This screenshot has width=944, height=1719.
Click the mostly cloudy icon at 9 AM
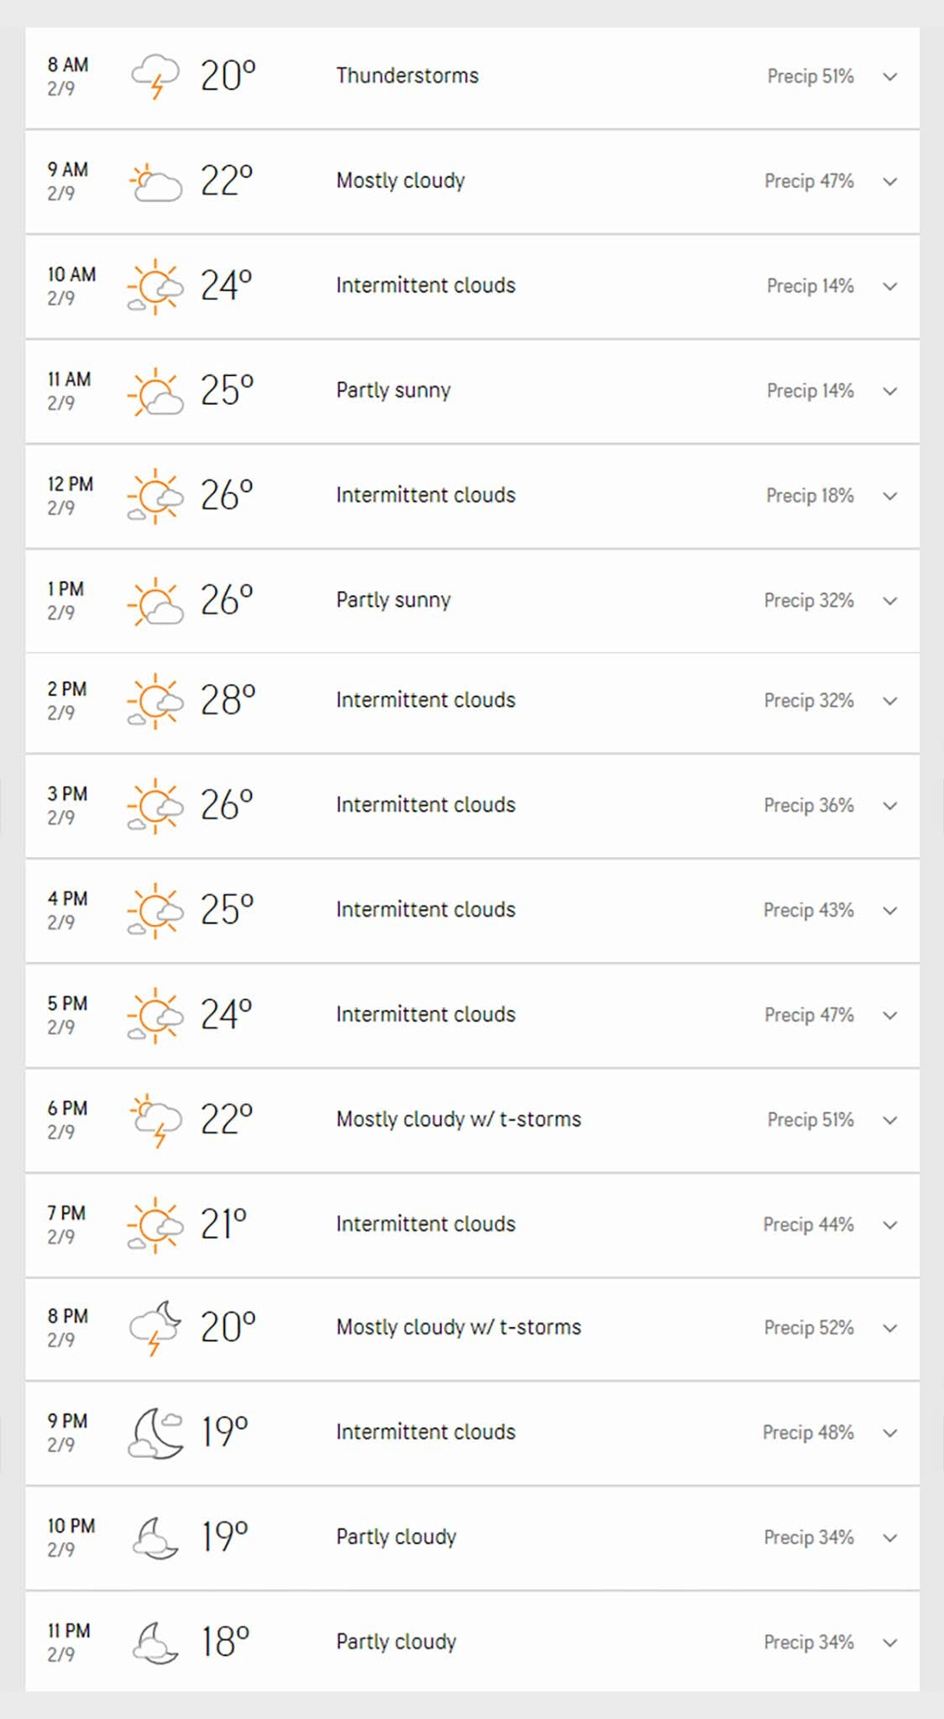coord(155,181)
